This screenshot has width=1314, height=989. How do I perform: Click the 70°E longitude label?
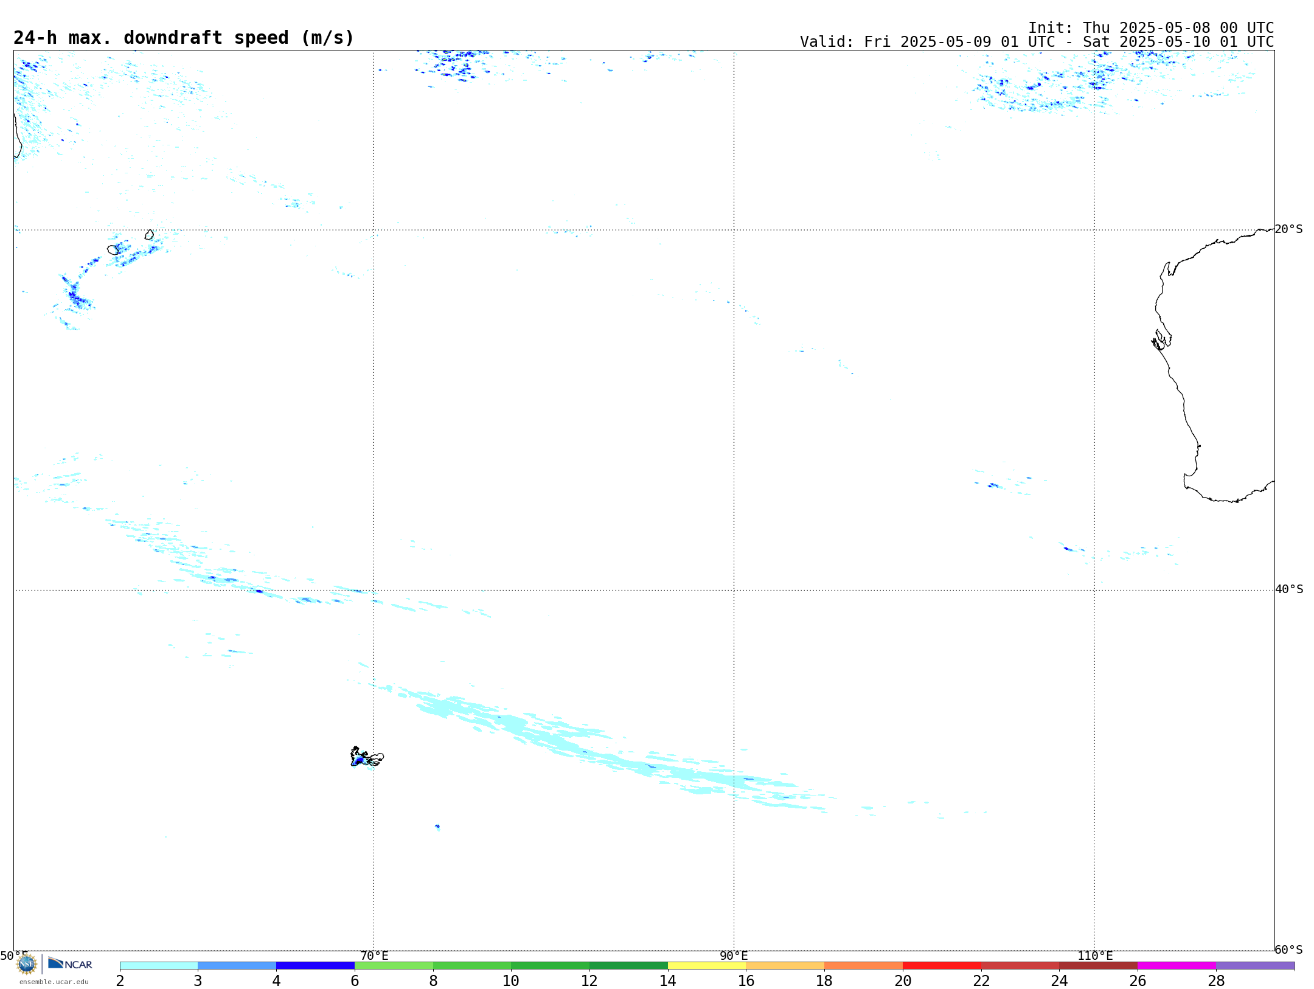[374, 956]
